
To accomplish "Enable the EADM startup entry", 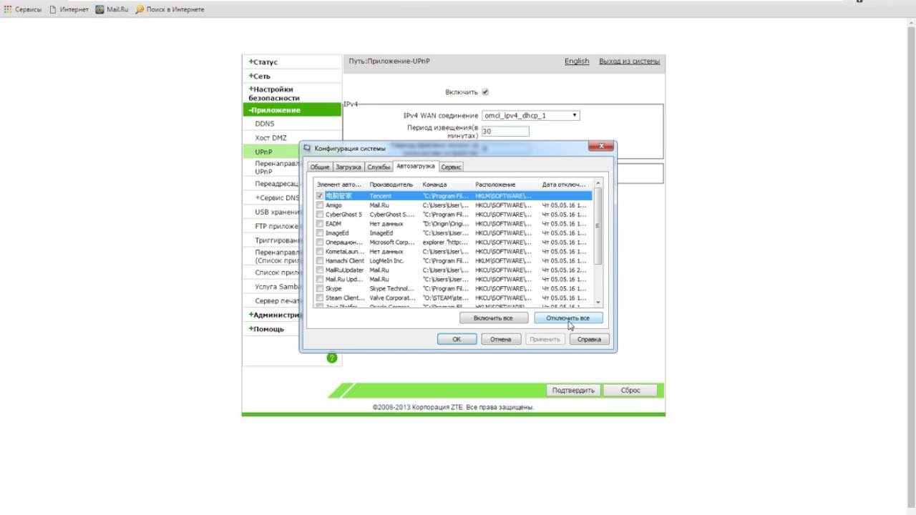I will pos(320,224).
